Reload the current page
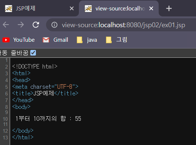This screenshot has width=196, height=145. 36,25
